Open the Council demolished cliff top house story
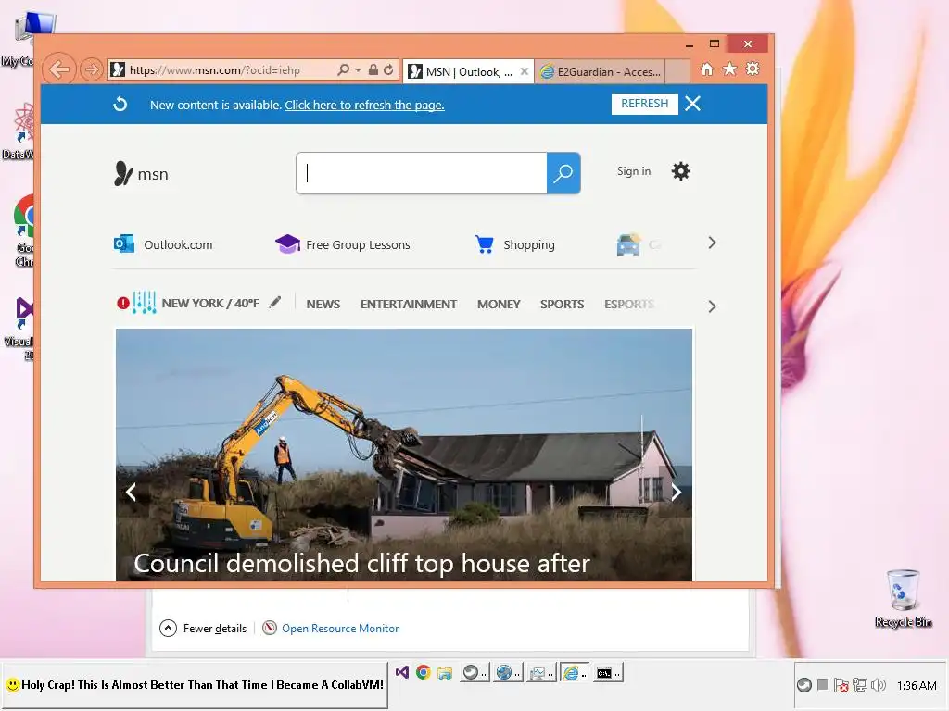The height and width of the screenshot is (711, 949). click(362, 564)
